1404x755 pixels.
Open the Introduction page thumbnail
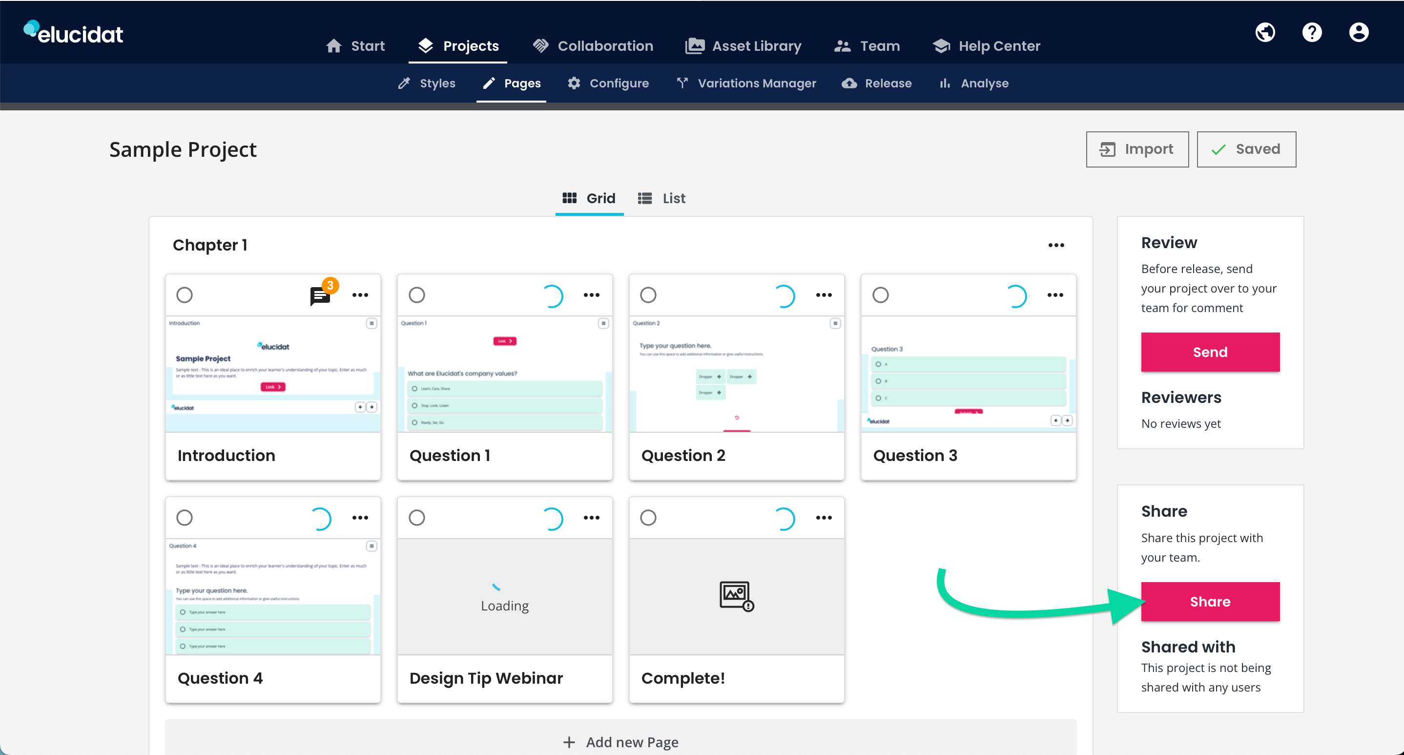(x=273, y=374)
